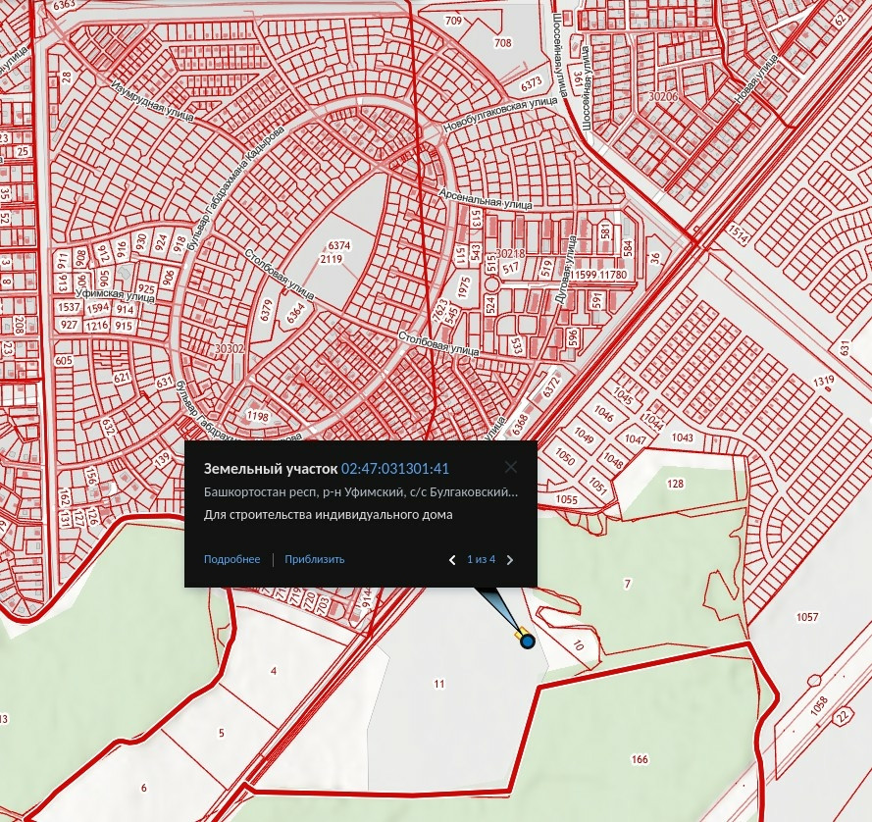Go to previous parcel result arrow
The height and width of the screenshot is (822, 872).
[x=452, y=560]
